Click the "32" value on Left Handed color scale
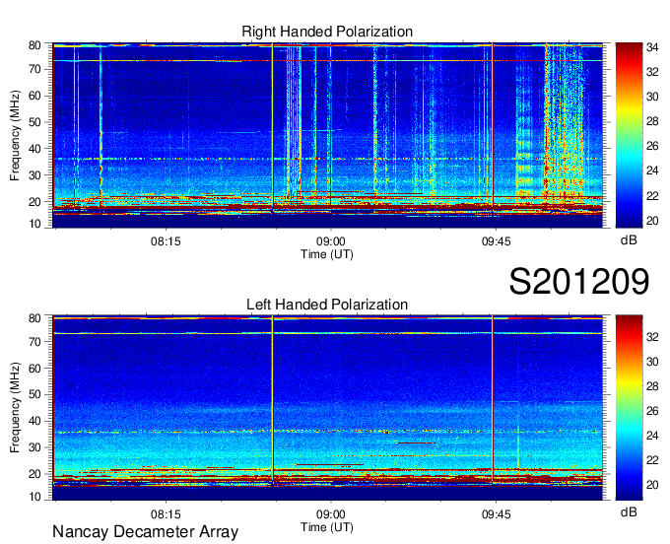The image size is (670, 544). (652, 337)
